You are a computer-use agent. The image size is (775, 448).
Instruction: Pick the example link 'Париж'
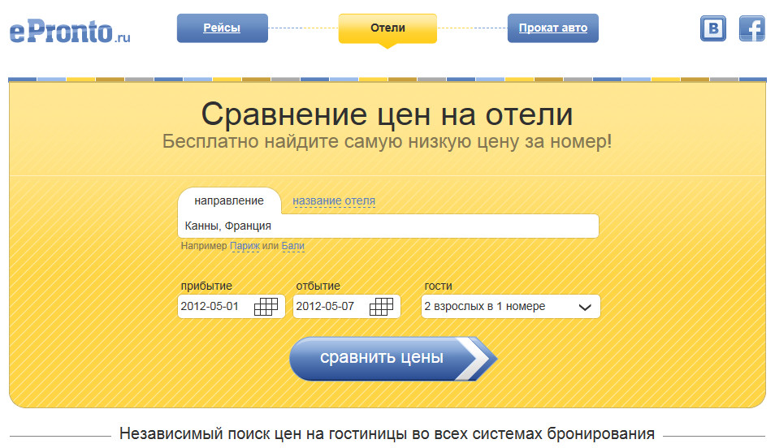[245, 246]
